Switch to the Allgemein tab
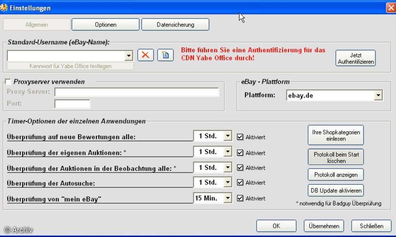Screen dimensions: 396x237 click(x=37, y=25)
